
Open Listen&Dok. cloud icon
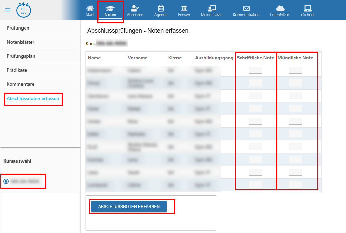(x=280, y=8)
